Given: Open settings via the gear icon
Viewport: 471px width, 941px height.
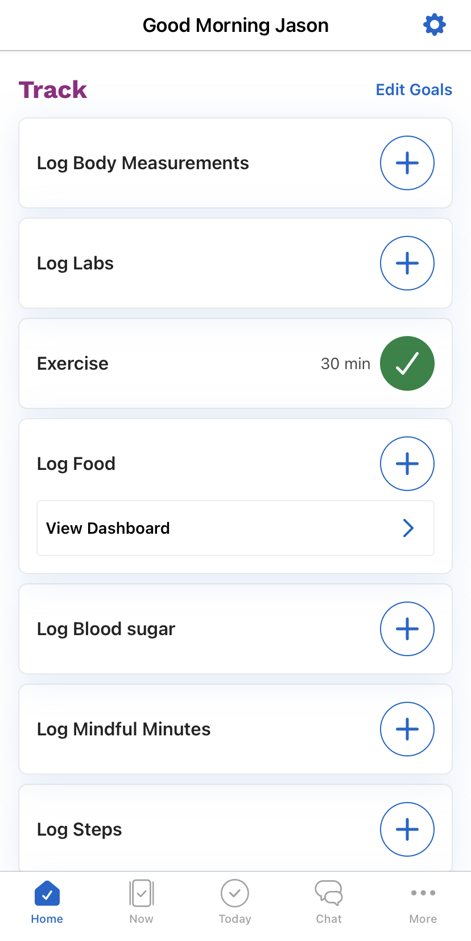Looking at the screenshot, I should point(435,25).
